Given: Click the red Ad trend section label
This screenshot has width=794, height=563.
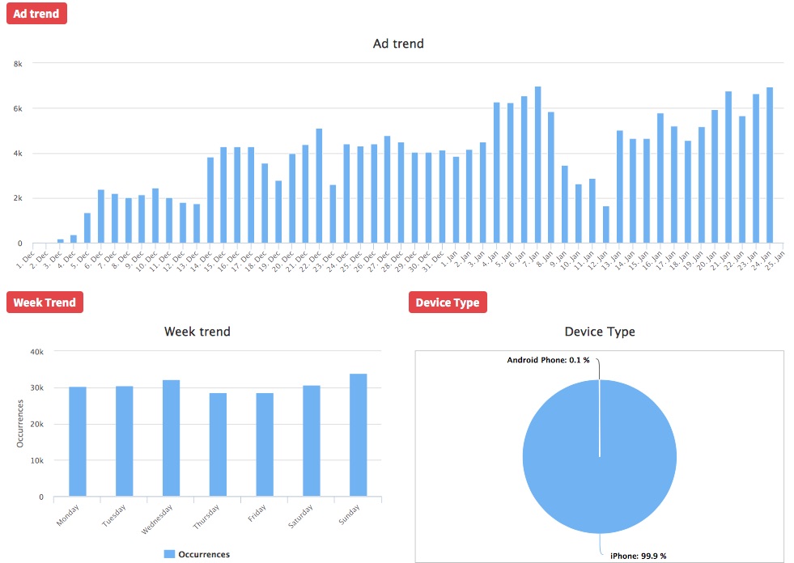Looking at the screenshot, I should [36, 14].
